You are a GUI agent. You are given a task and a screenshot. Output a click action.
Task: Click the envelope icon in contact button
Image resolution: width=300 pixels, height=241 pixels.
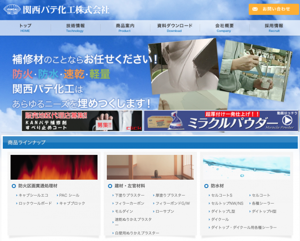(255, 9)
